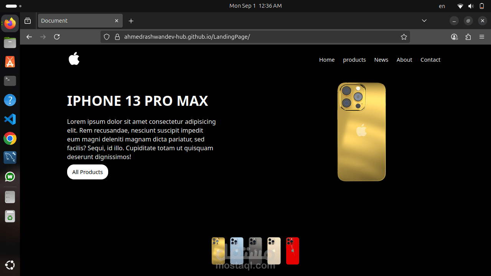Viewport: 491px width, 276px height.
Task: Show applications with the Ubuntu logo button
Action: coord(10,265)
